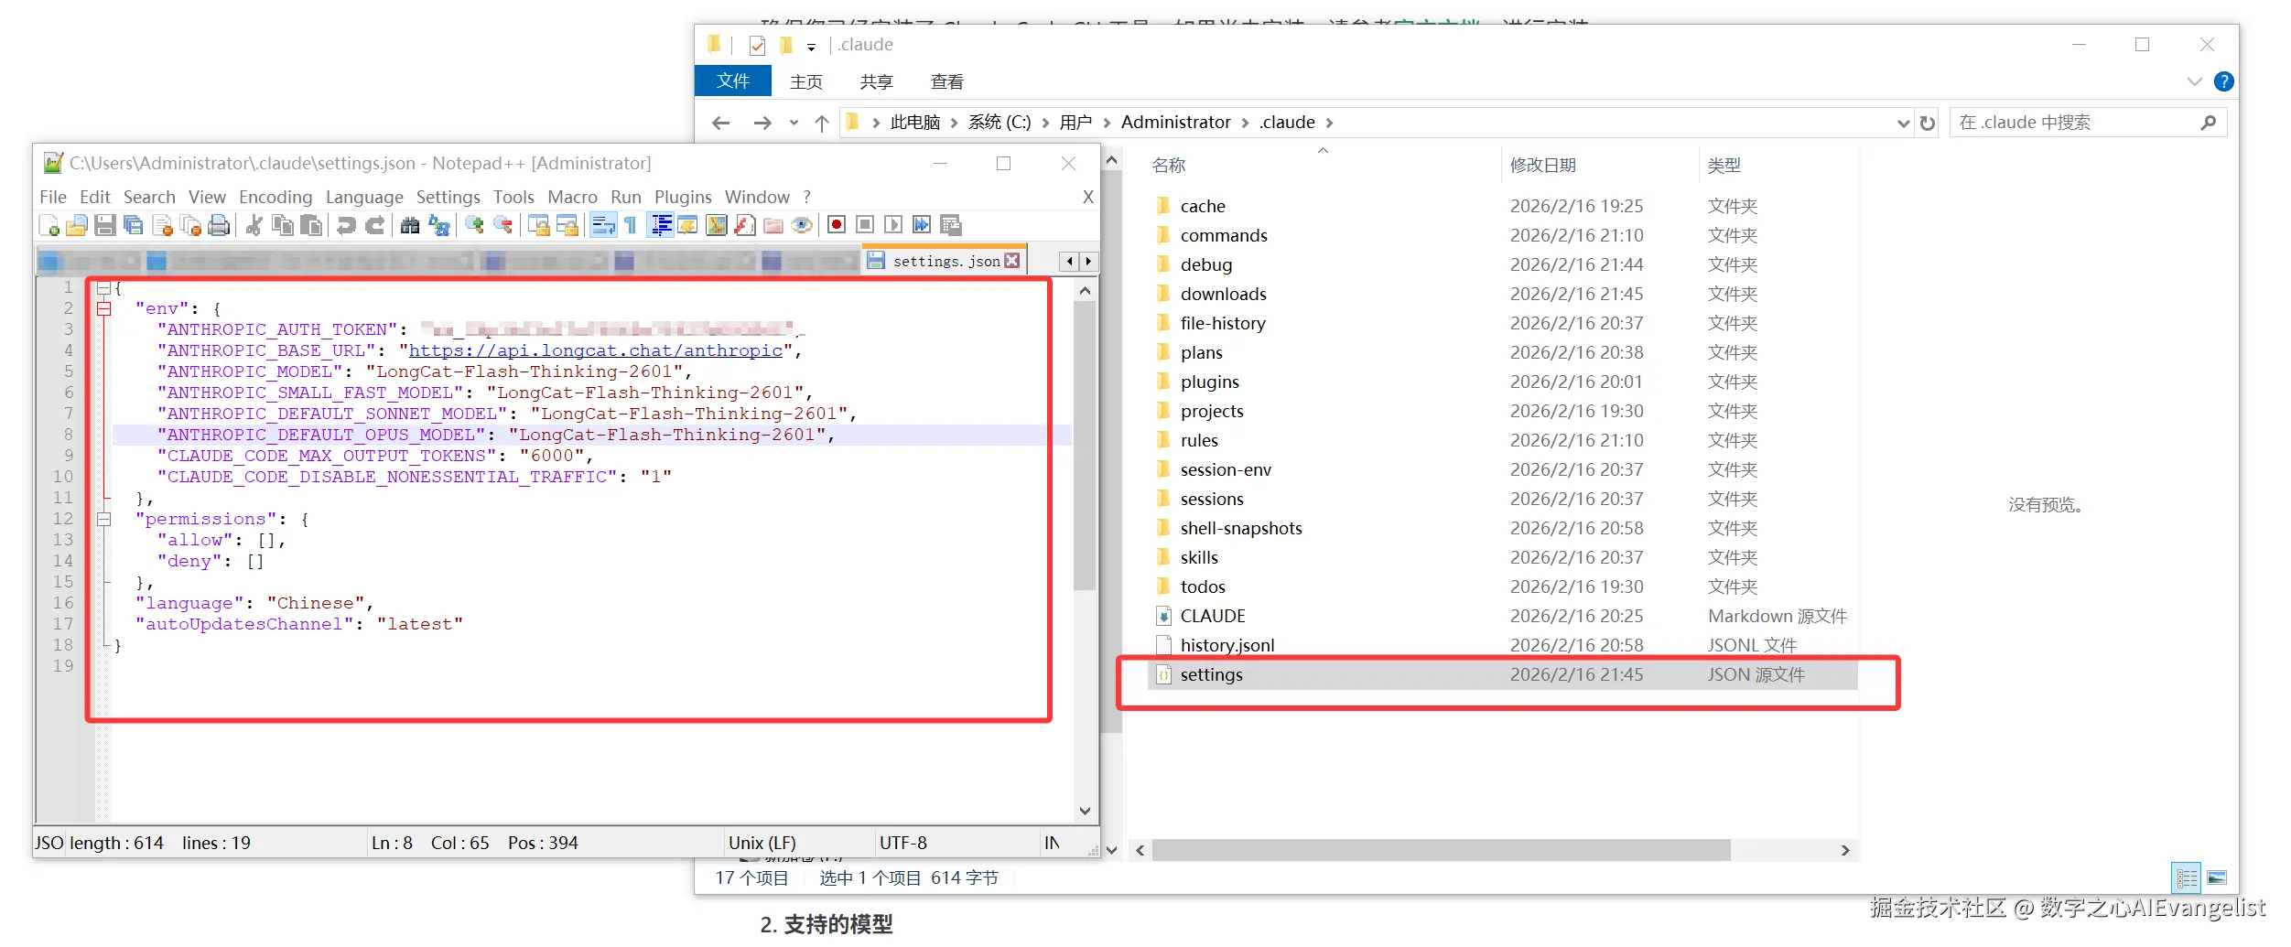Switch Explorer to details view button
This screenshot has width=2291, height=947.
point(2187,878)
